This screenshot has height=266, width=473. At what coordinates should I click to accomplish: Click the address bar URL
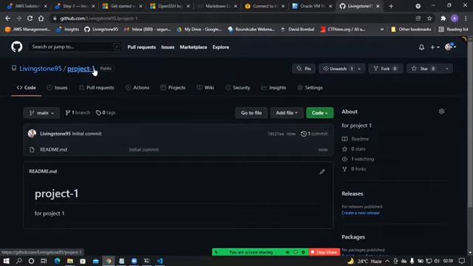98,18
